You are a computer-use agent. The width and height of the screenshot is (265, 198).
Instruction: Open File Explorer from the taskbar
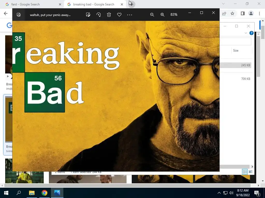32,193
